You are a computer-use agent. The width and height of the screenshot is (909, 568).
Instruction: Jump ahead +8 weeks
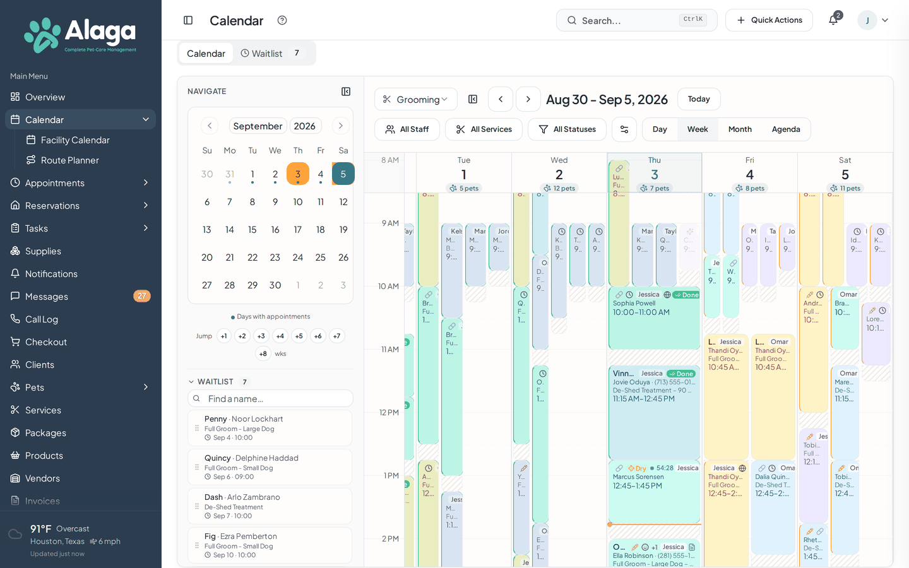tap(263, 354)
